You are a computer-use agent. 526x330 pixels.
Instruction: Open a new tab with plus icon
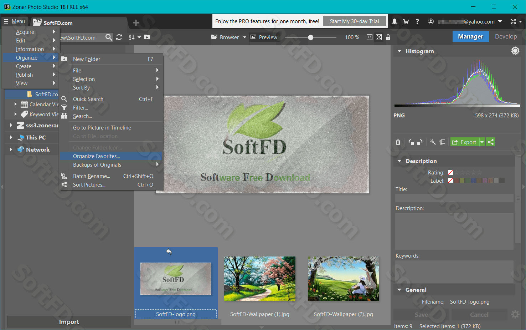(136, 23)
